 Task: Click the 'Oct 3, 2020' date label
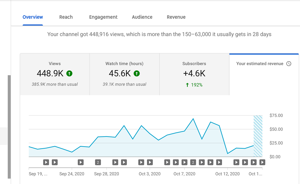[150, 174]
